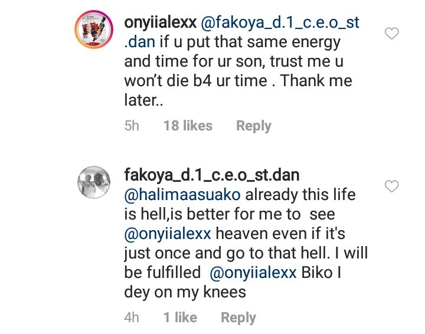The image size is (425, 334).
Task: Reply to onyiialexx's comment
Action: [253, 126]
